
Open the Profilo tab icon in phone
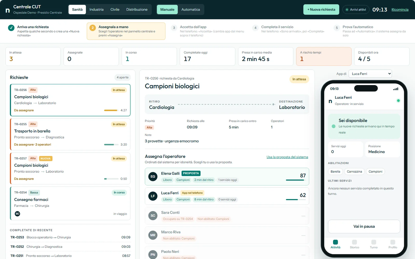[393, 242]
